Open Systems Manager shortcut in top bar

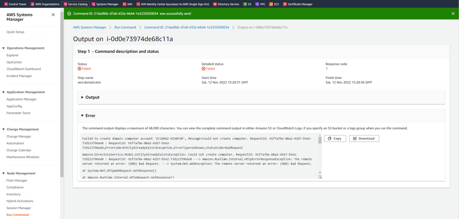tap(105, 4)
